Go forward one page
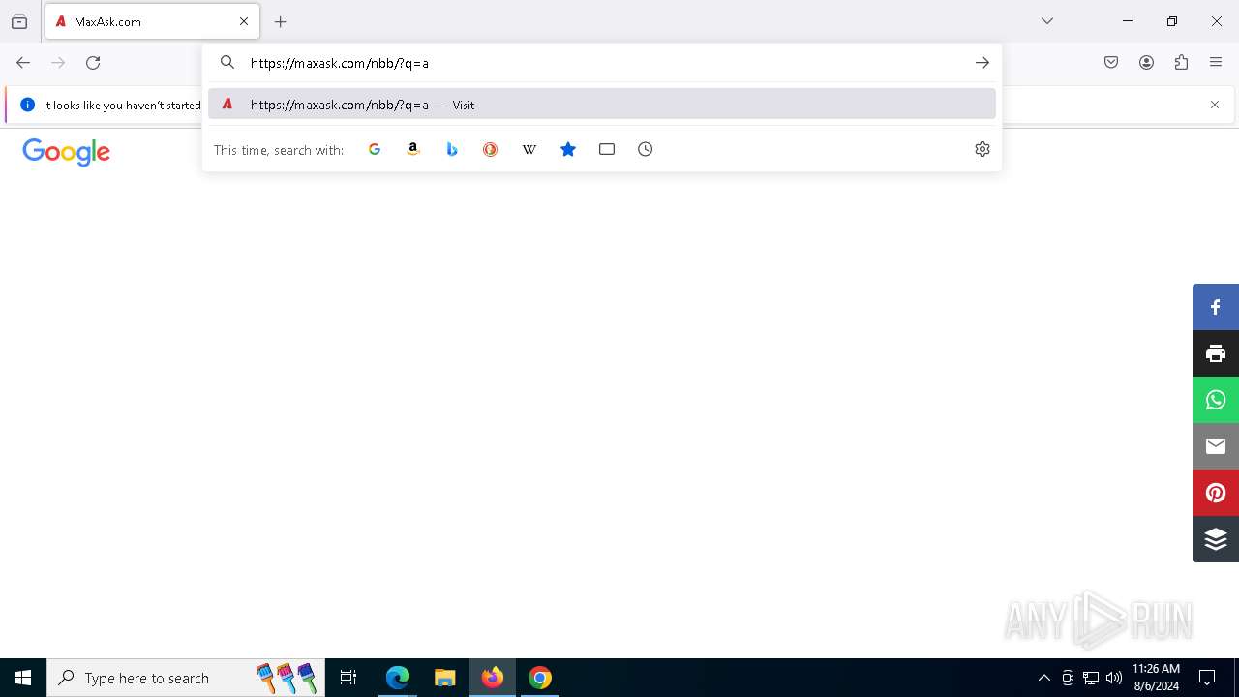The height and width of the screenshot is (697, 1239). 58,63
